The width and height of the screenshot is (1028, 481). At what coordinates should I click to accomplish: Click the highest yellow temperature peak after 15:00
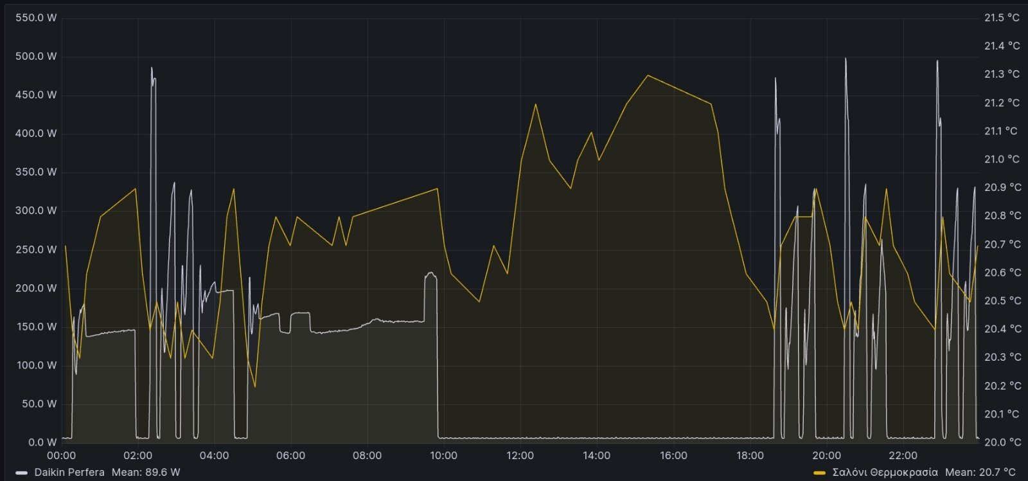(648, 75)
